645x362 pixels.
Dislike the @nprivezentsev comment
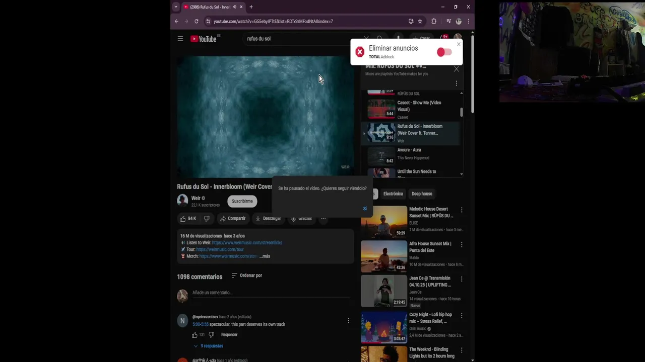click(x=212, y=335)
